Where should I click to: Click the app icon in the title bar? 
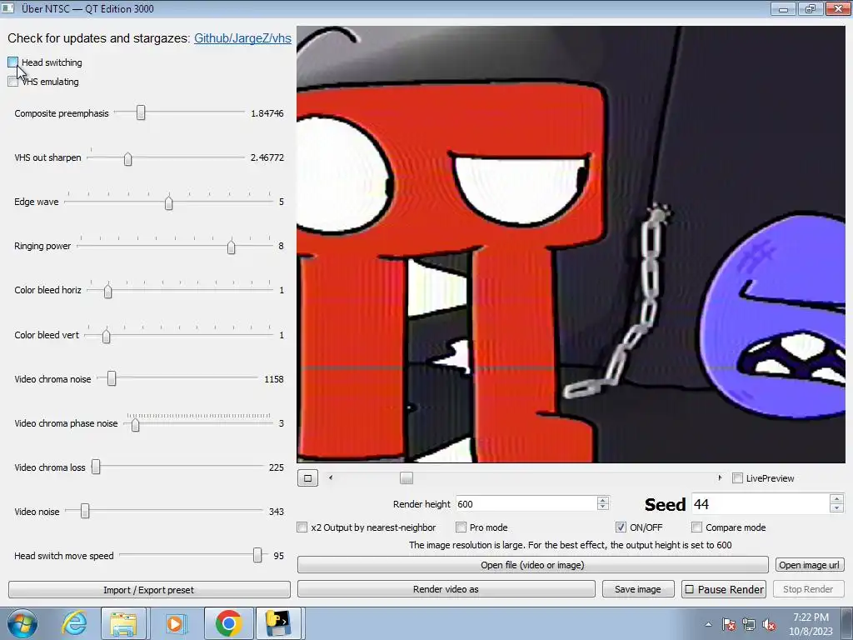(x=7, y=8)
